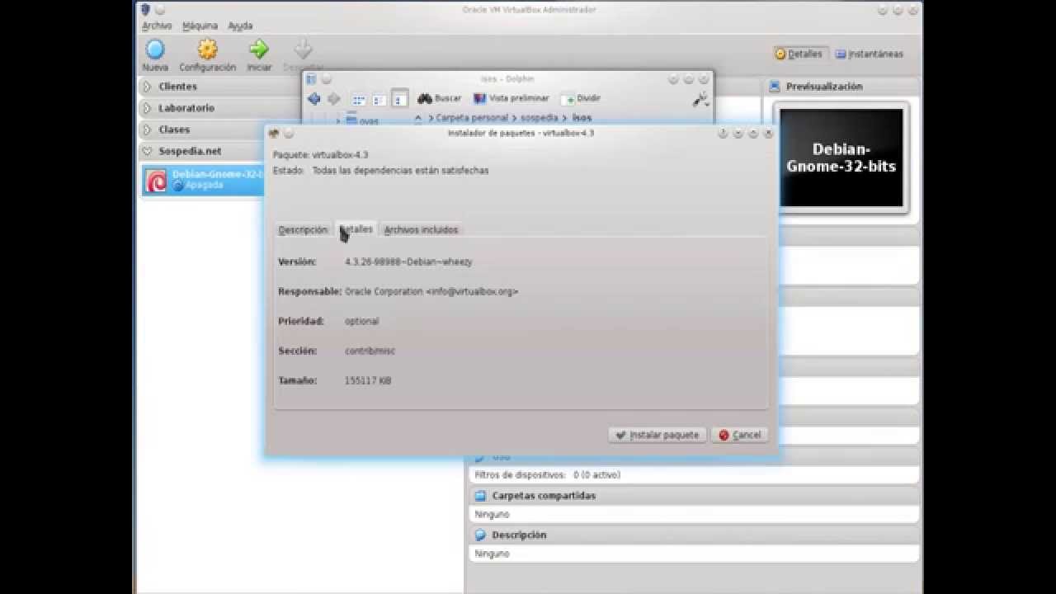Click the package installer window menu icon
This screenshot has height=594, width=1056.
pyautogui.click(x=274, y=133)
